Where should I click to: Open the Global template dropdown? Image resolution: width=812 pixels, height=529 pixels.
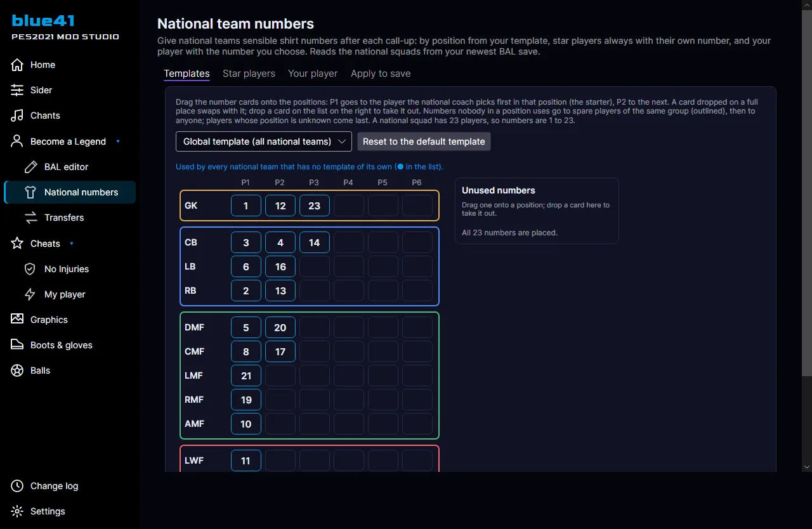264,141
